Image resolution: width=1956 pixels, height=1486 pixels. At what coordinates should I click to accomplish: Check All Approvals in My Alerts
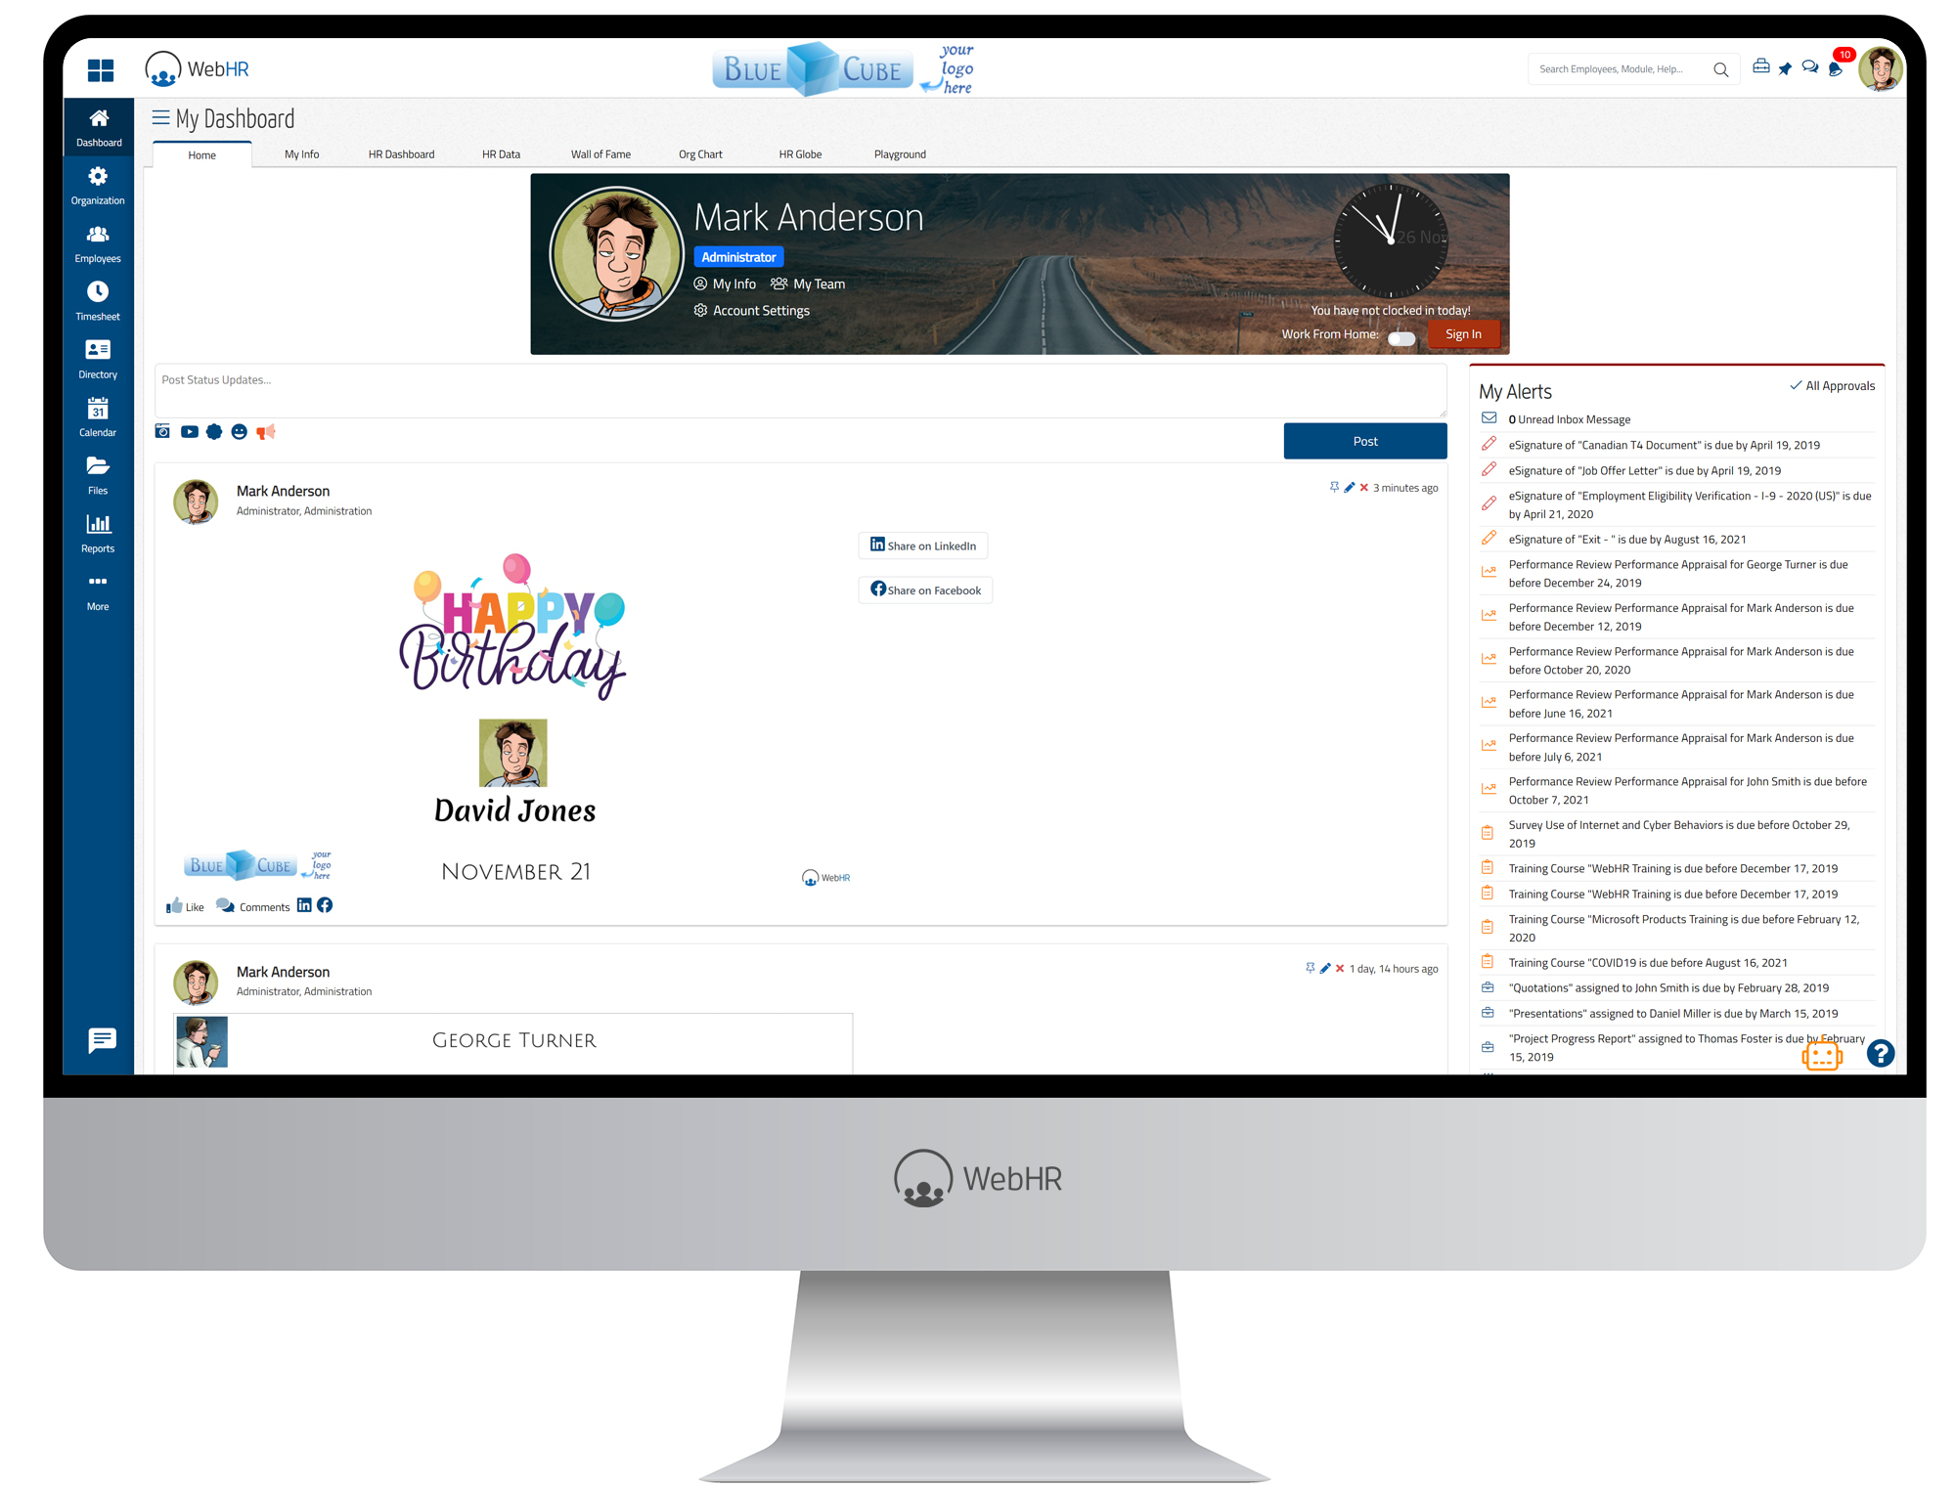point(1831,385)
